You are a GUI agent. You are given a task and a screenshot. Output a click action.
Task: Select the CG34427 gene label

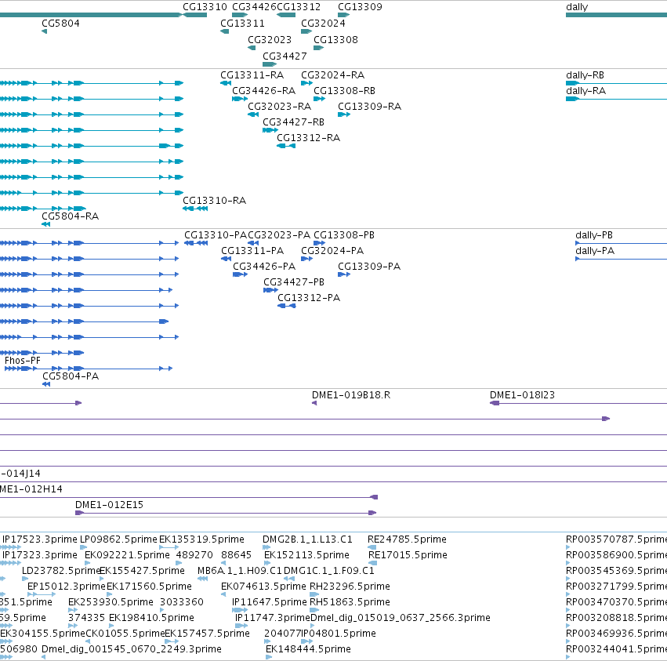click(x=285, y=56)
